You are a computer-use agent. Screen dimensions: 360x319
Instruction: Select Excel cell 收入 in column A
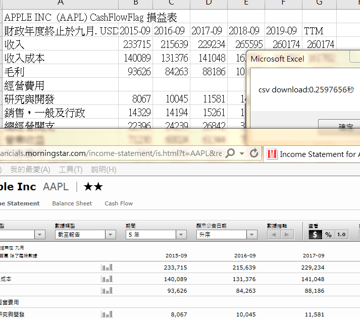(61, 44)
